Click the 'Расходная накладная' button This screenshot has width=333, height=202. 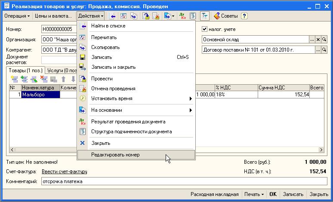pyautogui.click(x=215, y=194)
